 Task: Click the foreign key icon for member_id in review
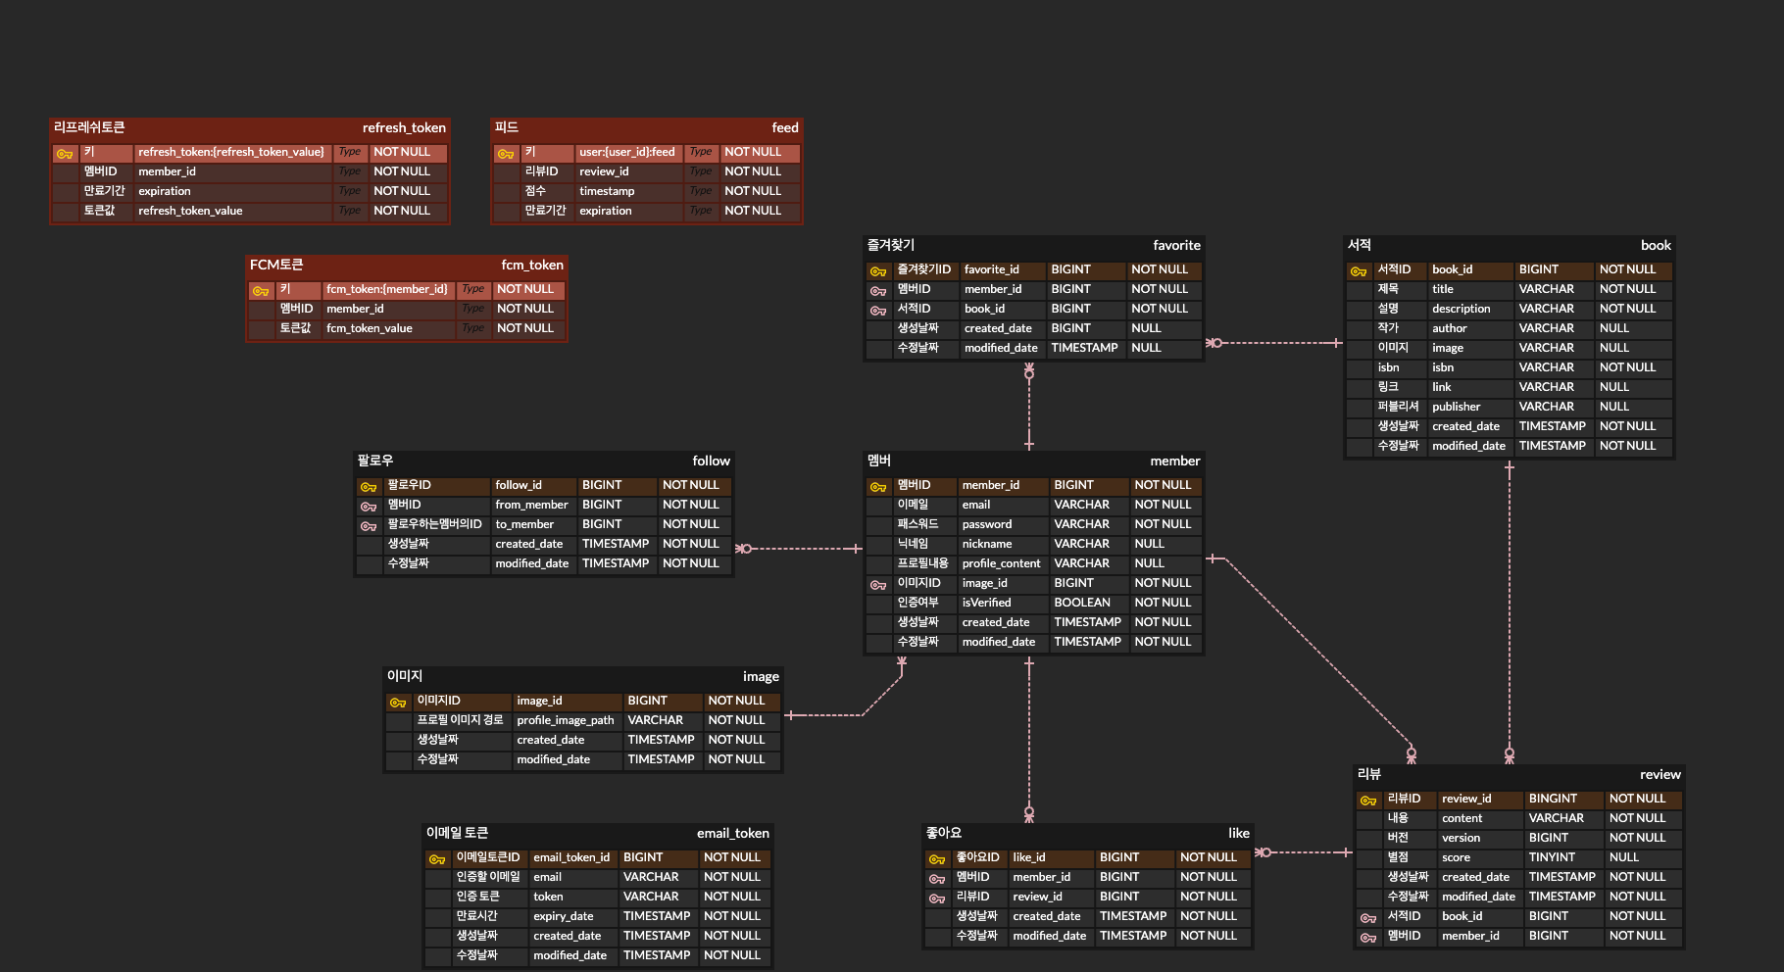tap(1368, 937)
